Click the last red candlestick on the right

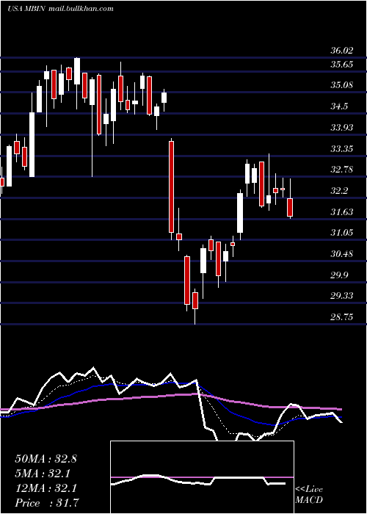291,207
